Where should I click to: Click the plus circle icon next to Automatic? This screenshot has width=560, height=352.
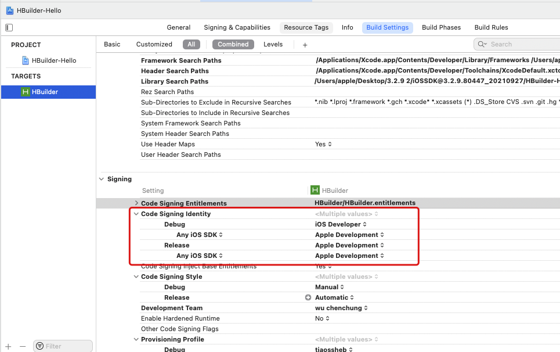click(308, 297)
